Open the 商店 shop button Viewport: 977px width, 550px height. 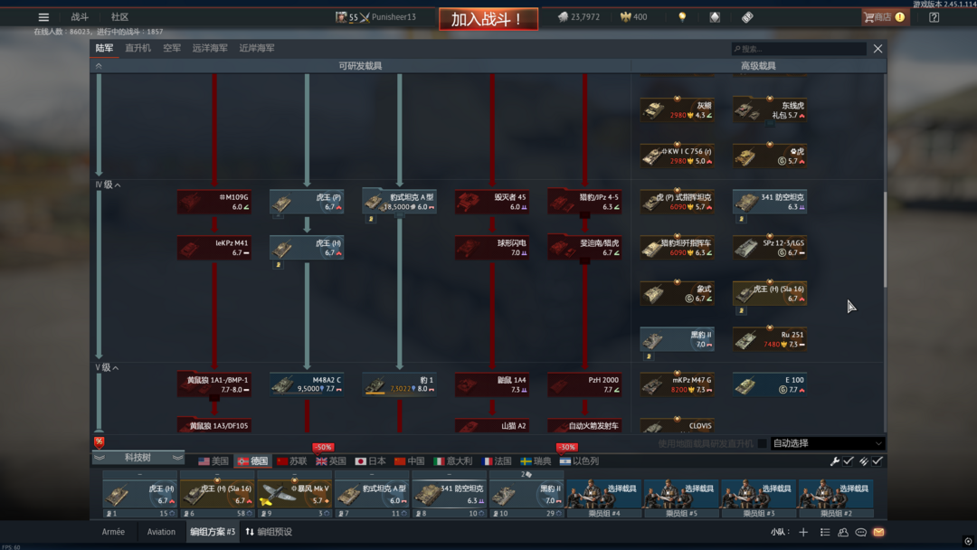(885, 17)
